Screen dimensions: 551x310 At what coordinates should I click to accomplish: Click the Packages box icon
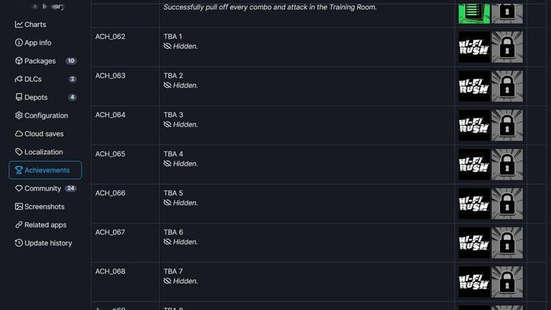[x=19, y=60]
